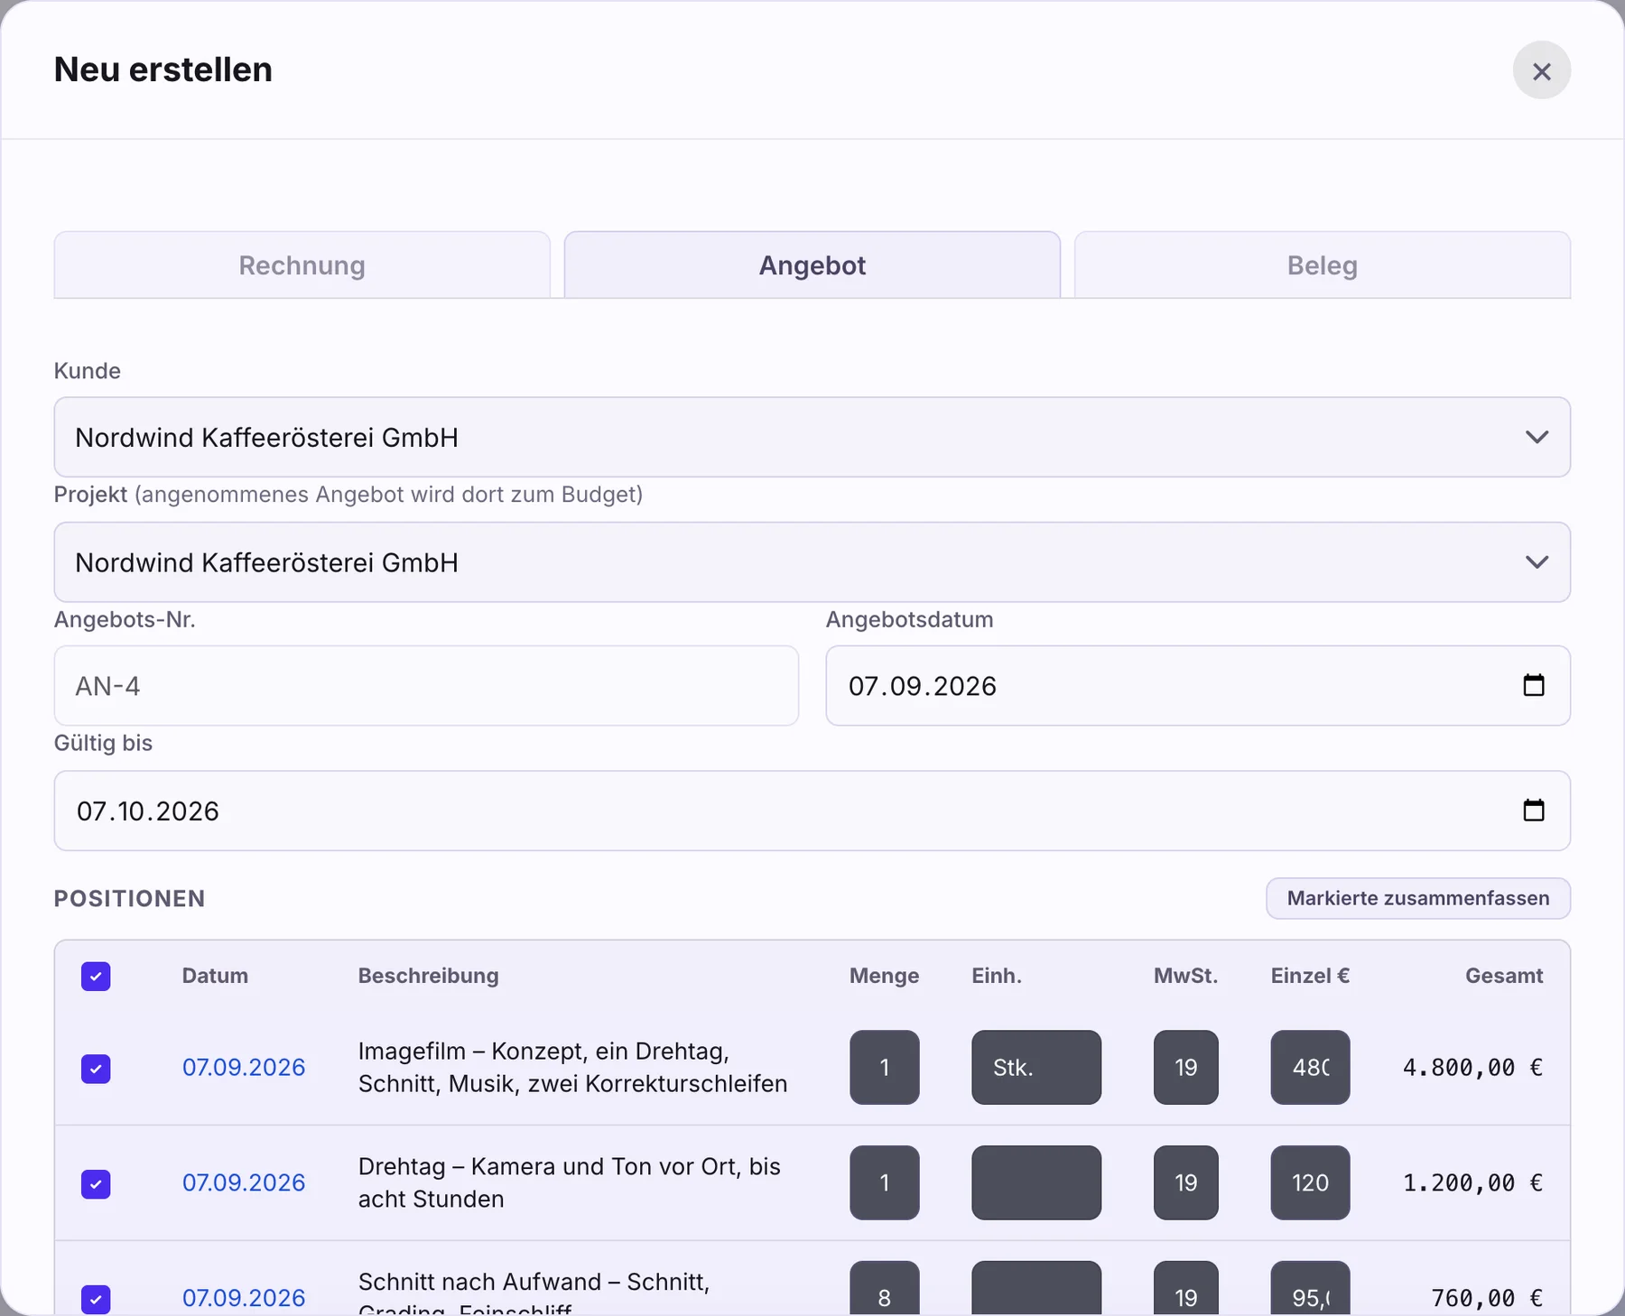Toggle the select-all checkbox in table header
Viewport: 1625px width, 1316px height.
(x=96, y=976)
